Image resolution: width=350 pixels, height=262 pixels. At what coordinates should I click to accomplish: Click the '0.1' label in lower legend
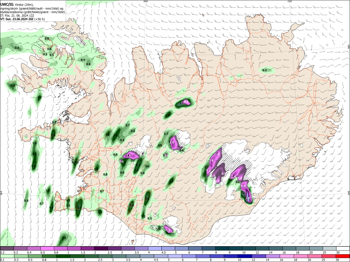(x=2, y=260)
